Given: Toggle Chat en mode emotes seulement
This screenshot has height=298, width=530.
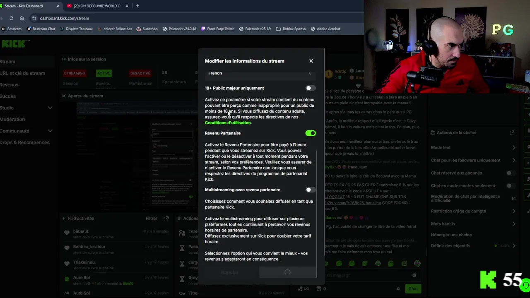Looking at the screenshot, I should 511,186.
